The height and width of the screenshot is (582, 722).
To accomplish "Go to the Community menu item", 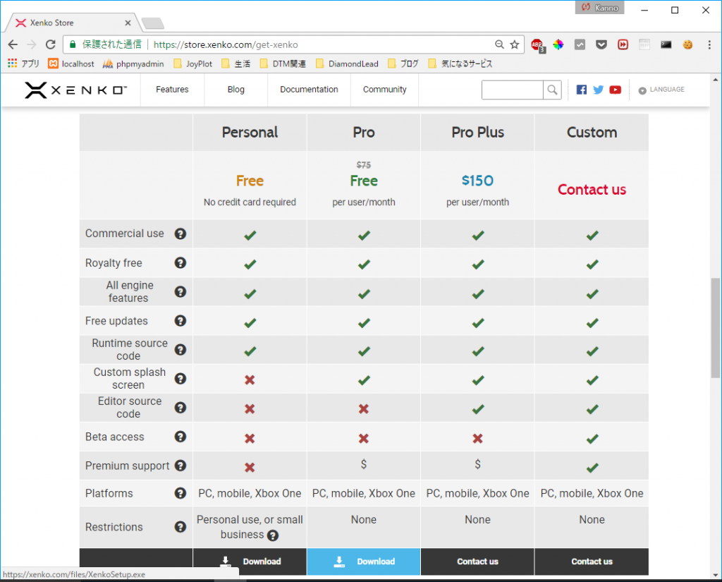I will [384, 90].
